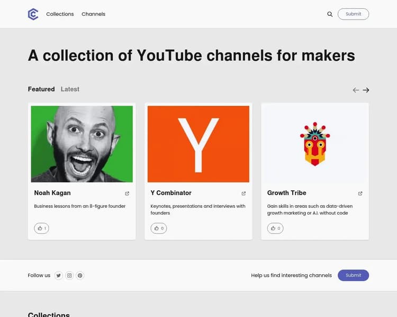
Task: Click 'Business lessons from an 8-figure founder' text
Action: click(80, 206)
